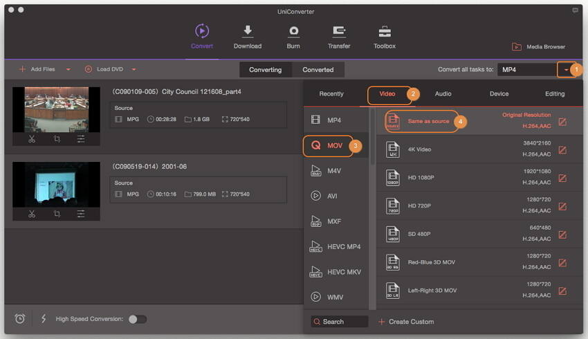Click the format list scrollbar

tap(372, 136)
